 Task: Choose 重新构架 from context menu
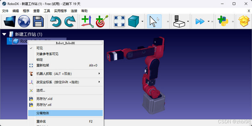click(x=66, y=66)
